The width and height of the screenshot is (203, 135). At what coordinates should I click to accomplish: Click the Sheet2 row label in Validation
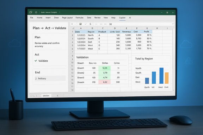[81, 73]
